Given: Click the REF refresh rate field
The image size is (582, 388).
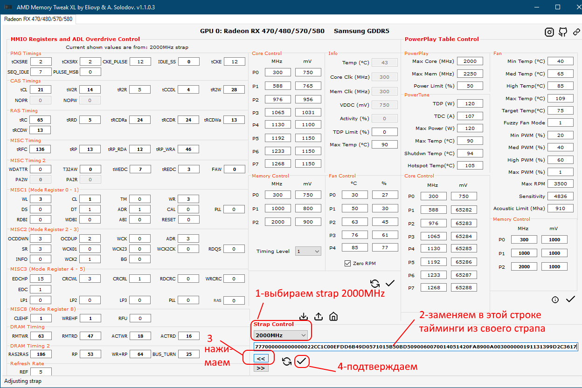Looking at the screenshot, I should pyautogui.click(x=41, y=372).
